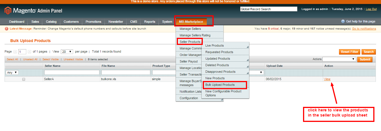Image resolution: width=381 pixels, height=131 pixels.
Task: Click the Magento logo icon
Action: tap(8, 11)
